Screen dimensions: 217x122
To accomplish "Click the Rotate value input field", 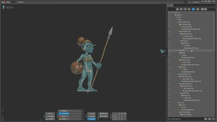I will [75, 111].
